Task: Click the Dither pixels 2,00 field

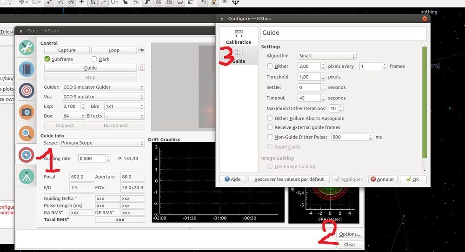Action: 309,66
